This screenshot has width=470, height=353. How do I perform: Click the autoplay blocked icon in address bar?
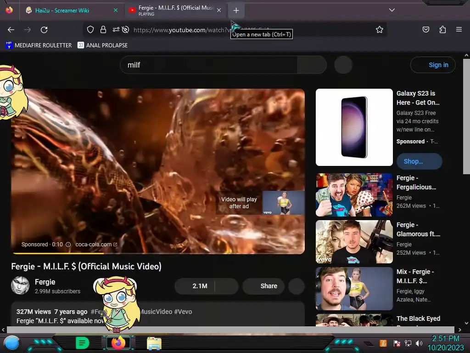coord(126,29)
